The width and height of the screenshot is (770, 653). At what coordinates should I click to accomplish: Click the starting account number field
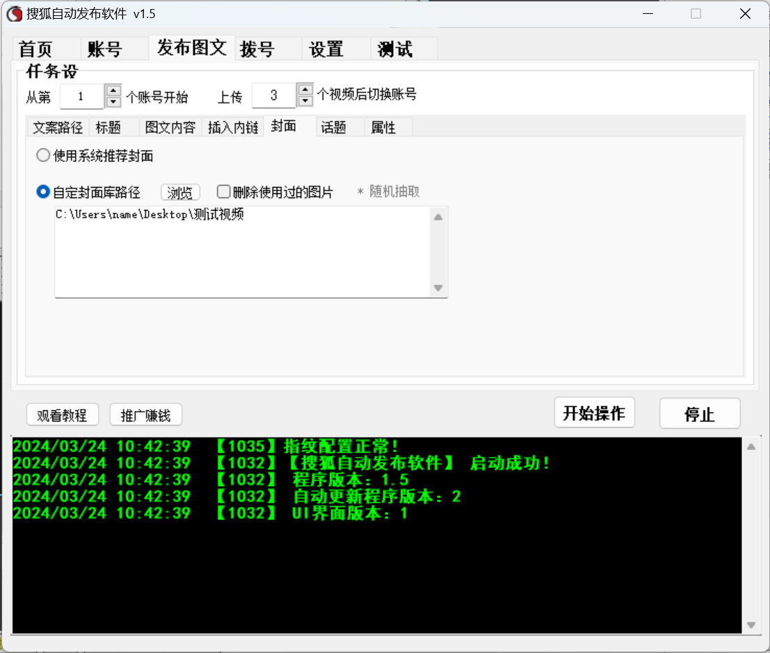tap(81, 96)
